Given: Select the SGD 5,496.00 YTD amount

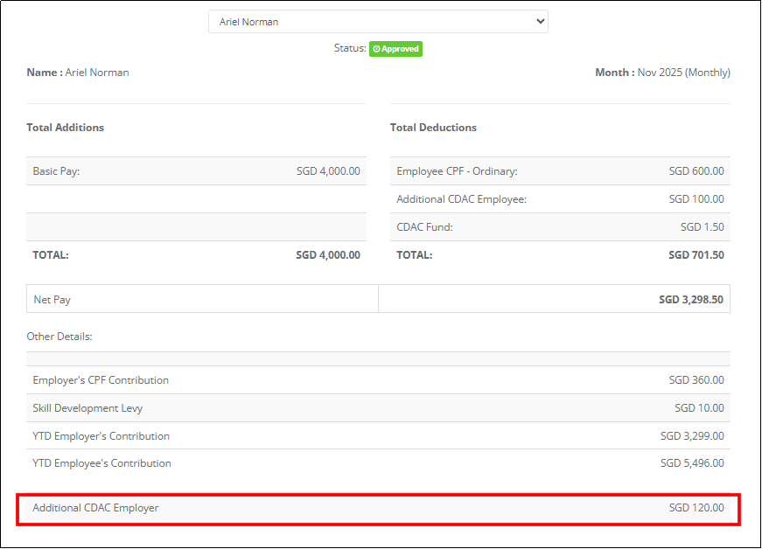Looking at the screenshot, I should (692, 463).
